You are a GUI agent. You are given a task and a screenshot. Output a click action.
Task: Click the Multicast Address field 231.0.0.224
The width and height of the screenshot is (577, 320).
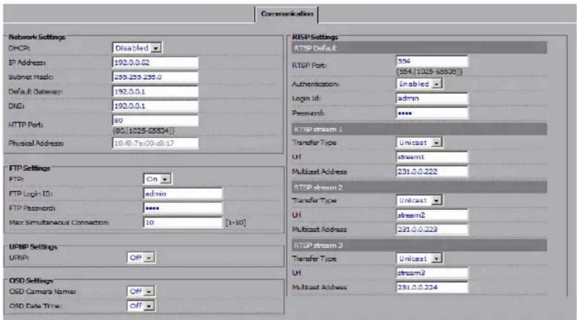(432, 287)
